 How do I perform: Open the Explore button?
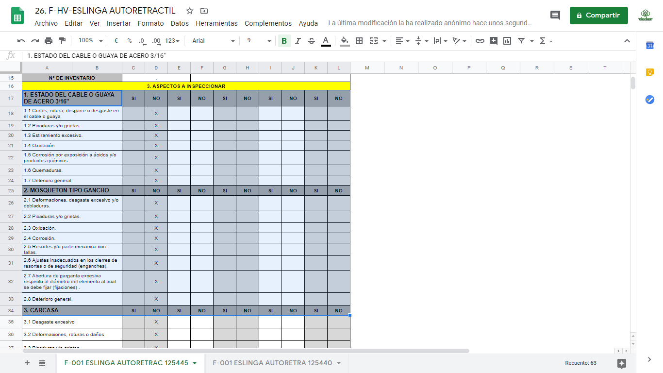point(622,363)
